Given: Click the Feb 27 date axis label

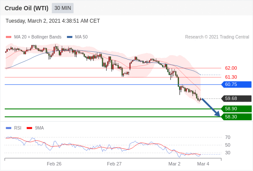Looking at the screenshot, I should pyautogui.click(x=114, y=164).
